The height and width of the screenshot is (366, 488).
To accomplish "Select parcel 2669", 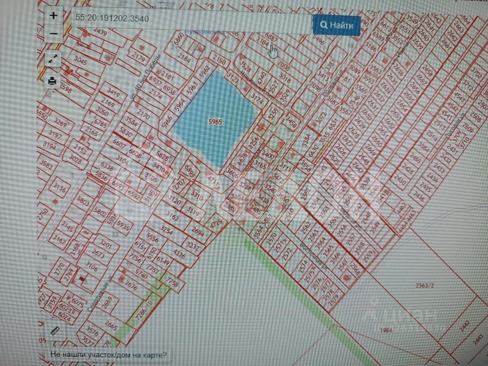I will pyautogui.click(x=106, y=302).
